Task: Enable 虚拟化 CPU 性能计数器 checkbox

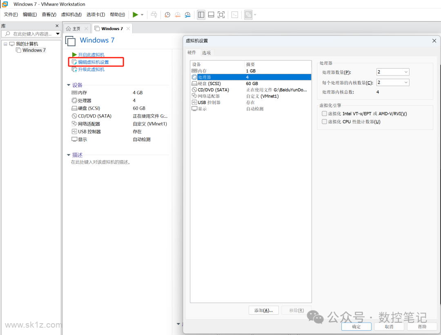Action: click(x=324, y=122)
